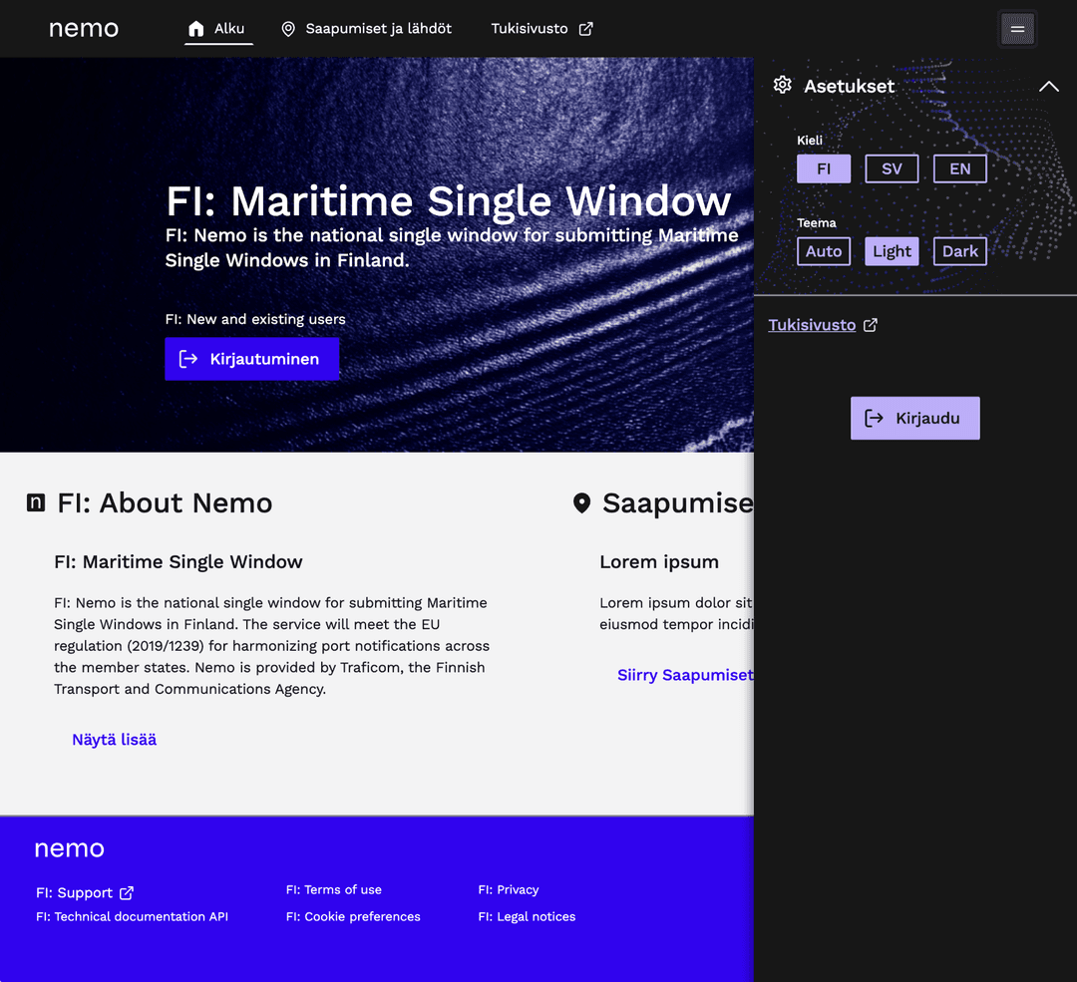Enable the Dark theme
Screen dimensions: 1077x982
959,251
